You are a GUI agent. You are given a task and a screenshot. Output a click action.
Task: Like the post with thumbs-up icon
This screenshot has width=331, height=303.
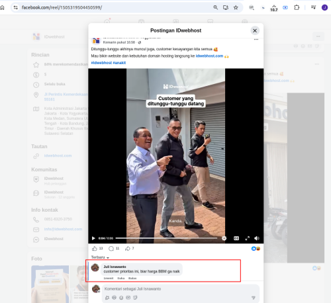click(95, 249)
